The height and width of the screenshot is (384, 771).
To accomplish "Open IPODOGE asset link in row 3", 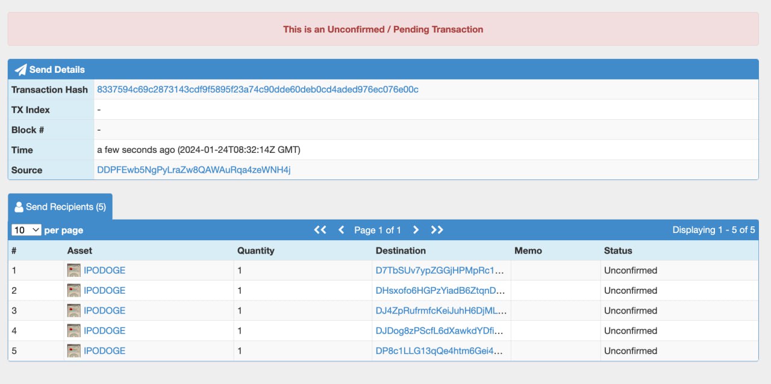I will 105,311.
